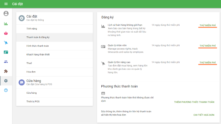The width and height of the screenshot is (221, 124).
Task: Open Integrations puzzle piece icon
Action: [x=6, y=71]
